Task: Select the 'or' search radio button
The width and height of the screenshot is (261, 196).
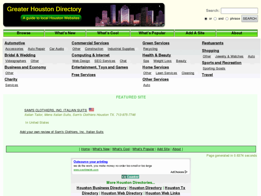Action: 206,19
